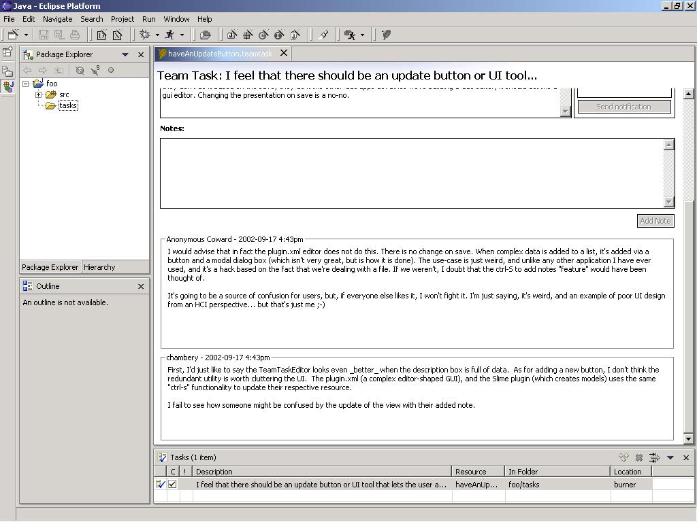Click the Send notification button
Screen dimensions: 697x522
pos(624,107)
